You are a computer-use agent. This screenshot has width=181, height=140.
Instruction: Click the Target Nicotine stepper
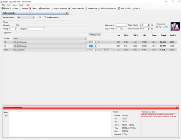[x=149, y=25]
